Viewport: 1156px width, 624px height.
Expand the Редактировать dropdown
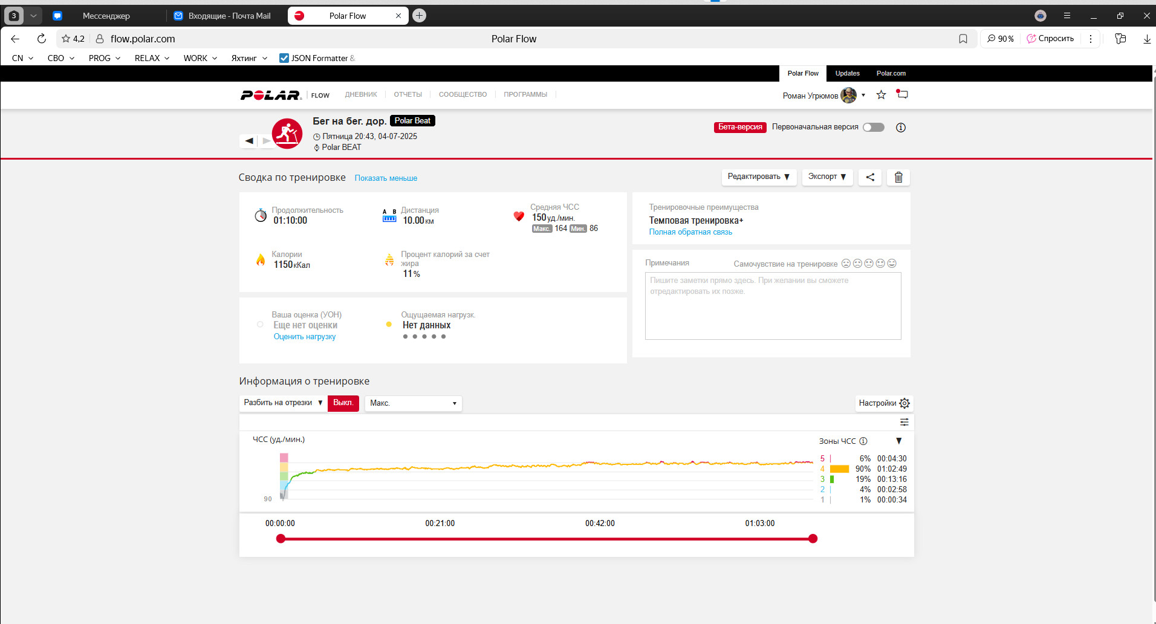(x=759, y=177)
